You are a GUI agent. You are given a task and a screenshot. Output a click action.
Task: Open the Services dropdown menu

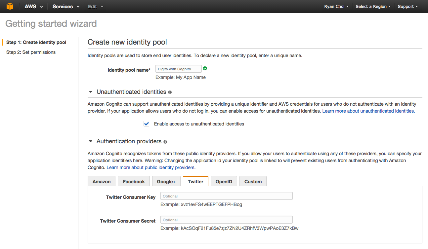pos(66,7)
